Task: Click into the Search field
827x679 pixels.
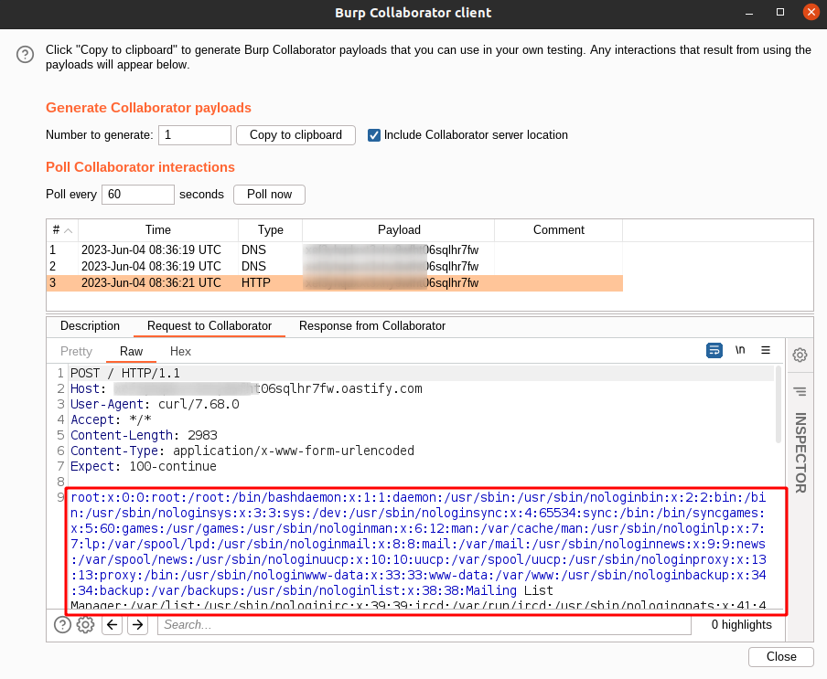Action: click(424, 625)
